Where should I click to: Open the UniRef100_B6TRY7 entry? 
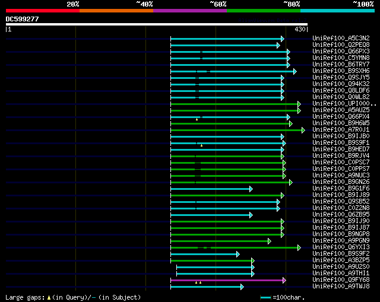[341, 64]
